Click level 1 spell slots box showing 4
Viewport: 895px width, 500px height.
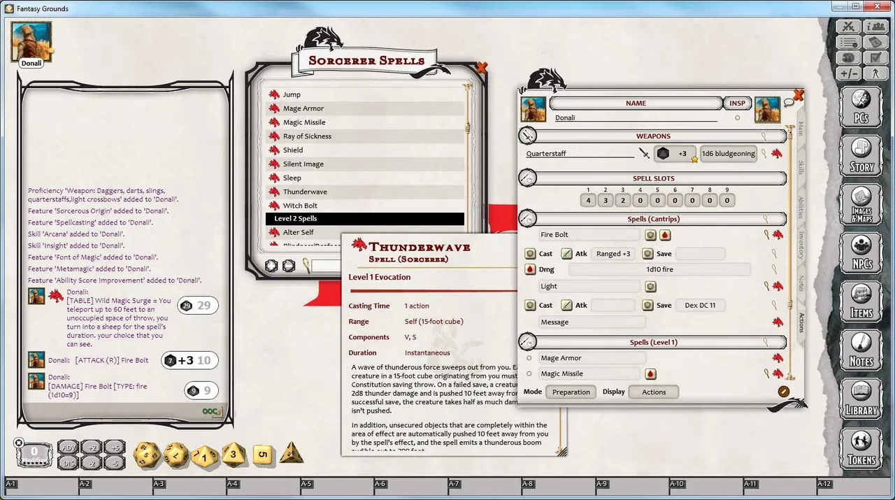pos(589,200)
